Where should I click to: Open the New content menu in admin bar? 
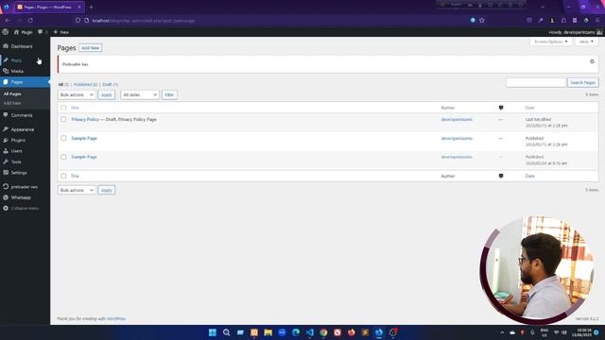click(60, 32)
